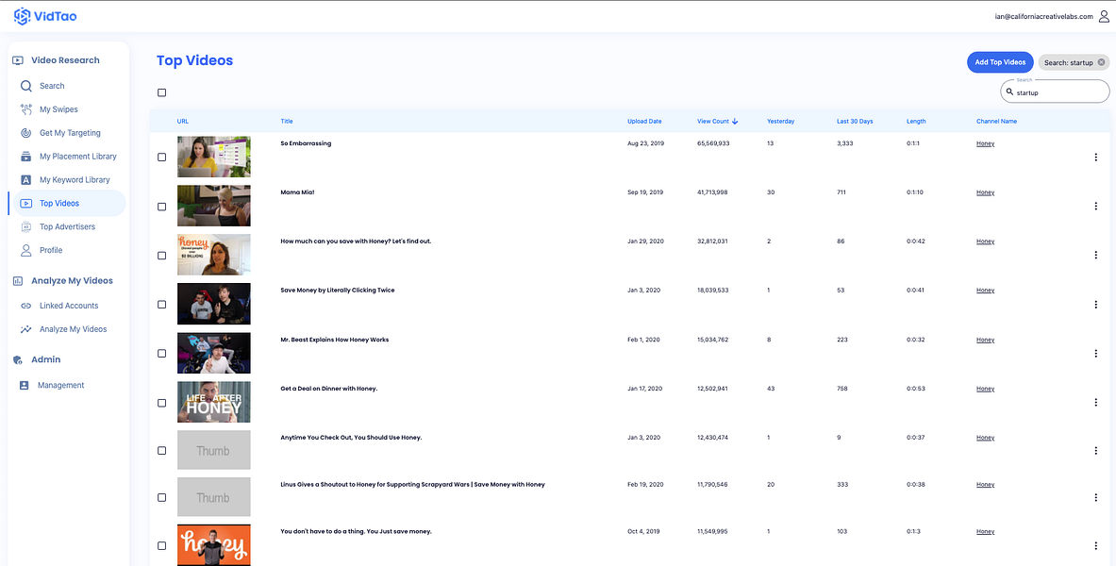Click the Add Top Videos button
The height and width of the screenshot is (566, 1116).
tap(1000, 62)
